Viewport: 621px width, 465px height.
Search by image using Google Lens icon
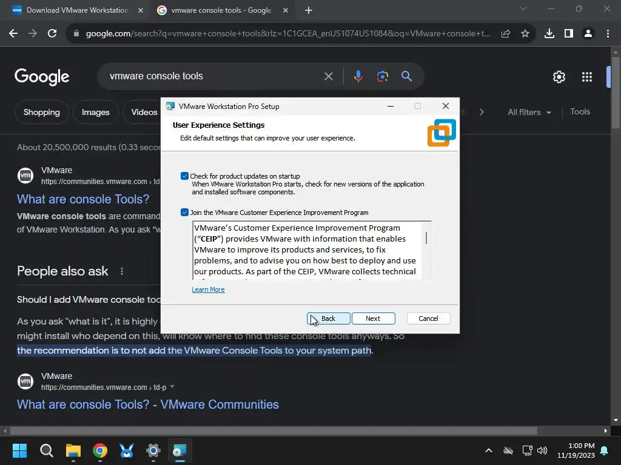(x=383, y=76)
